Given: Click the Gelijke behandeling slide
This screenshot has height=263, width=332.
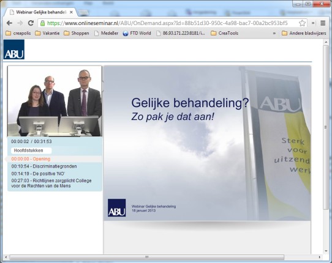Looking at the screenshot, I should (207, 143).
